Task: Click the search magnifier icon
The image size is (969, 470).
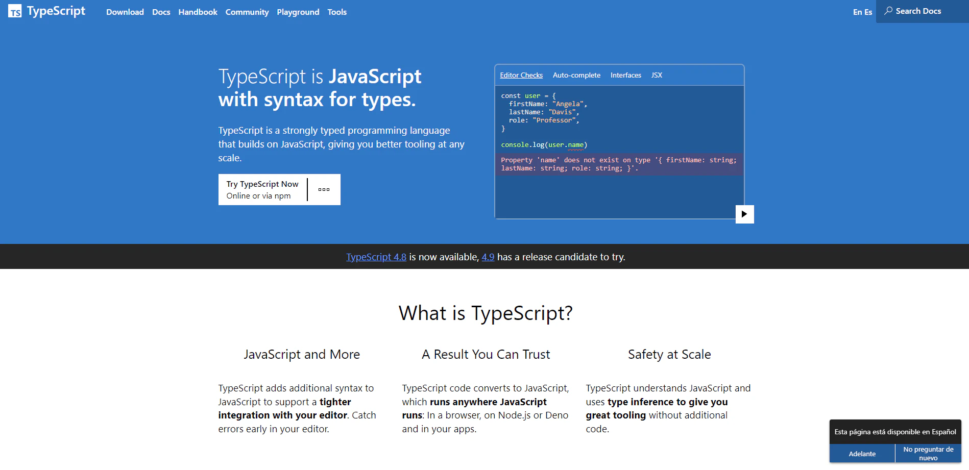Action: (x=888, y=11)
